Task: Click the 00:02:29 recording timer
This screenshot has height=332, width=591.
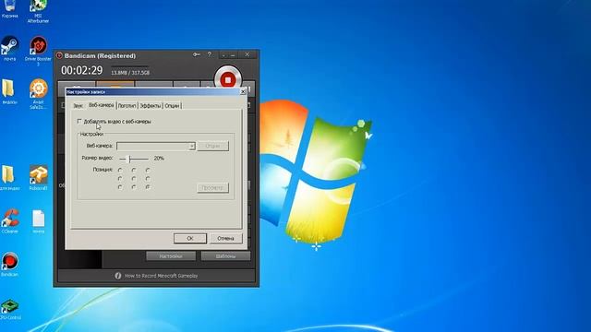Action: (82, 70)
